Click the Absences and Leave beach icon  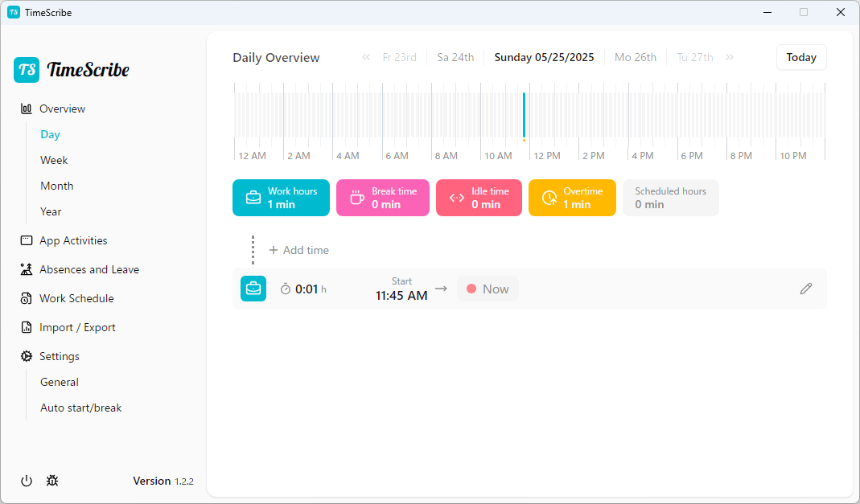point(27,269)
